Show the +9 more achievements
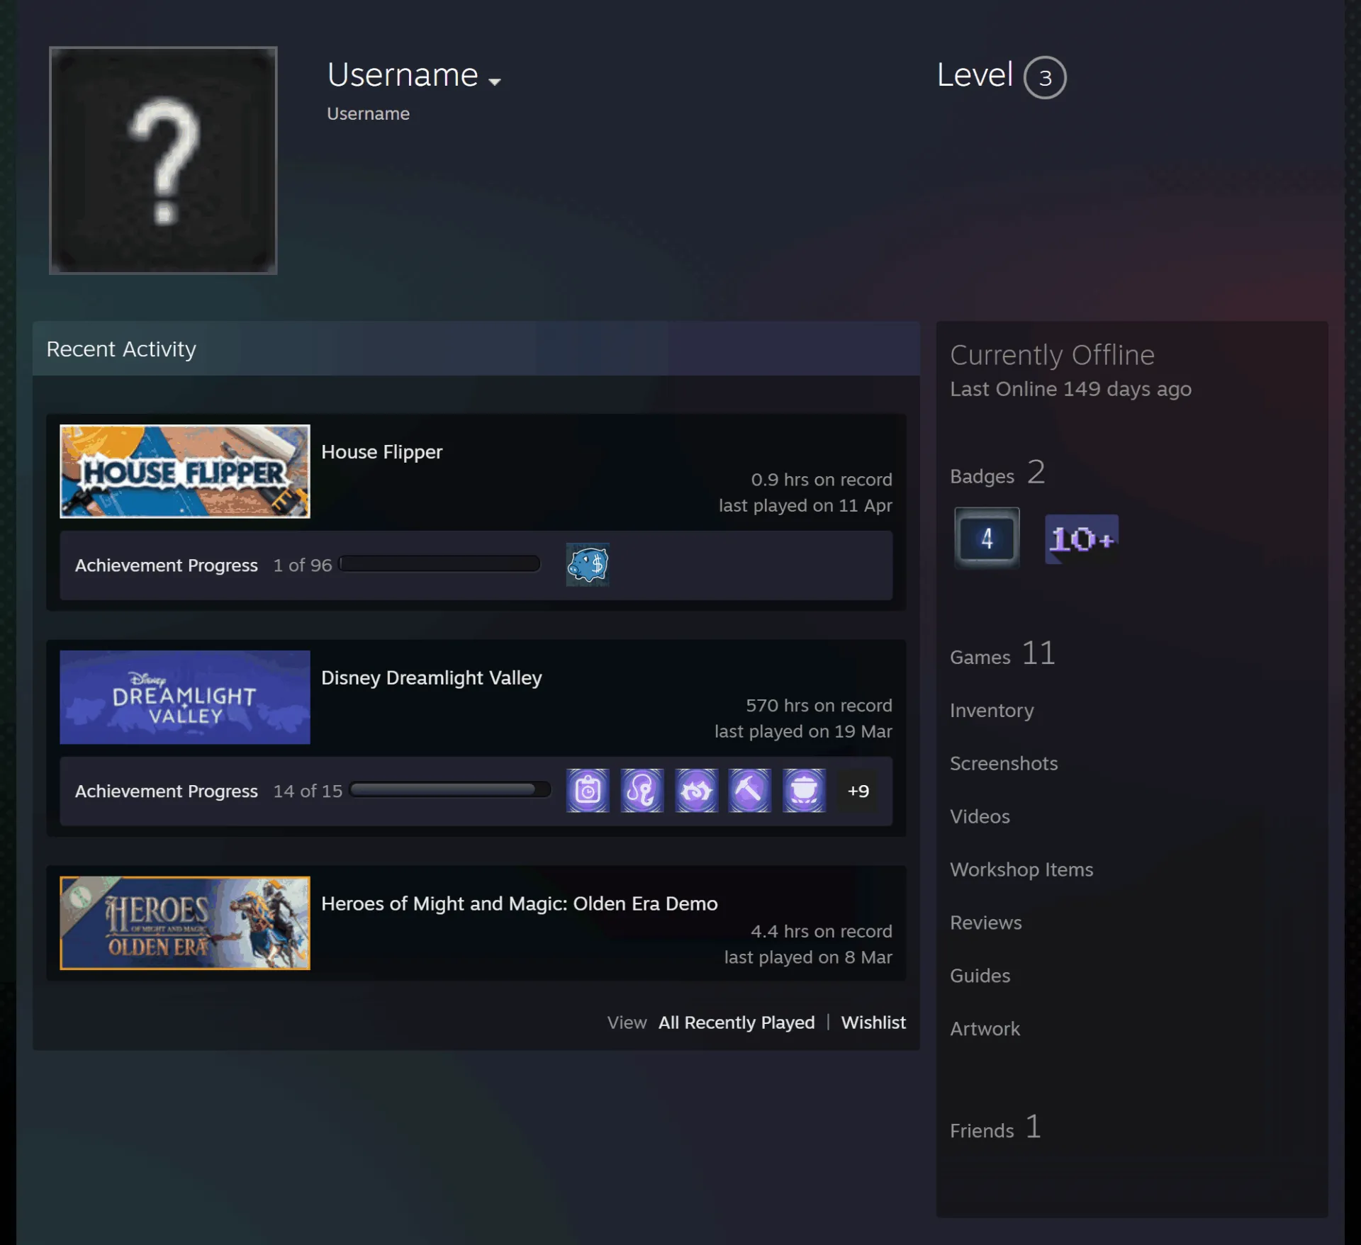The image size is (1361, 1245). pyautogui.click(x=858, y=791)
